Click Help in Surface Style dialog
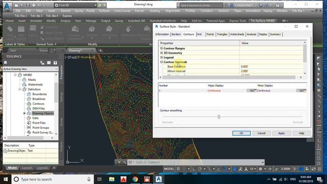The image size is (327, 184). point(301,133)
